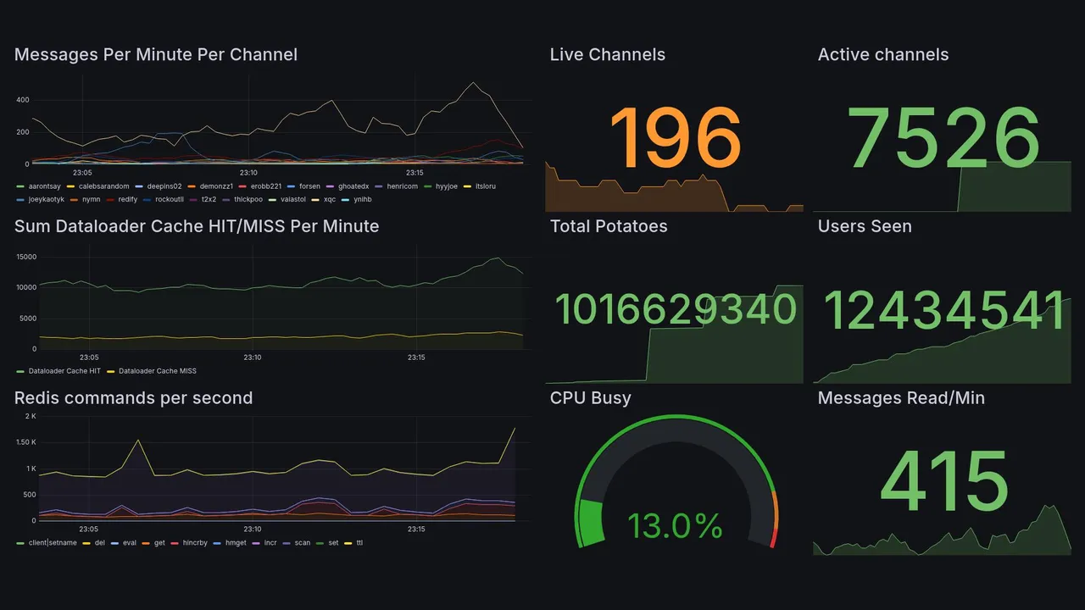Image resolution: width=1085 pixels, height=610 pixels.
Task: Select the vaiastol legend entry
Action: 293,199
